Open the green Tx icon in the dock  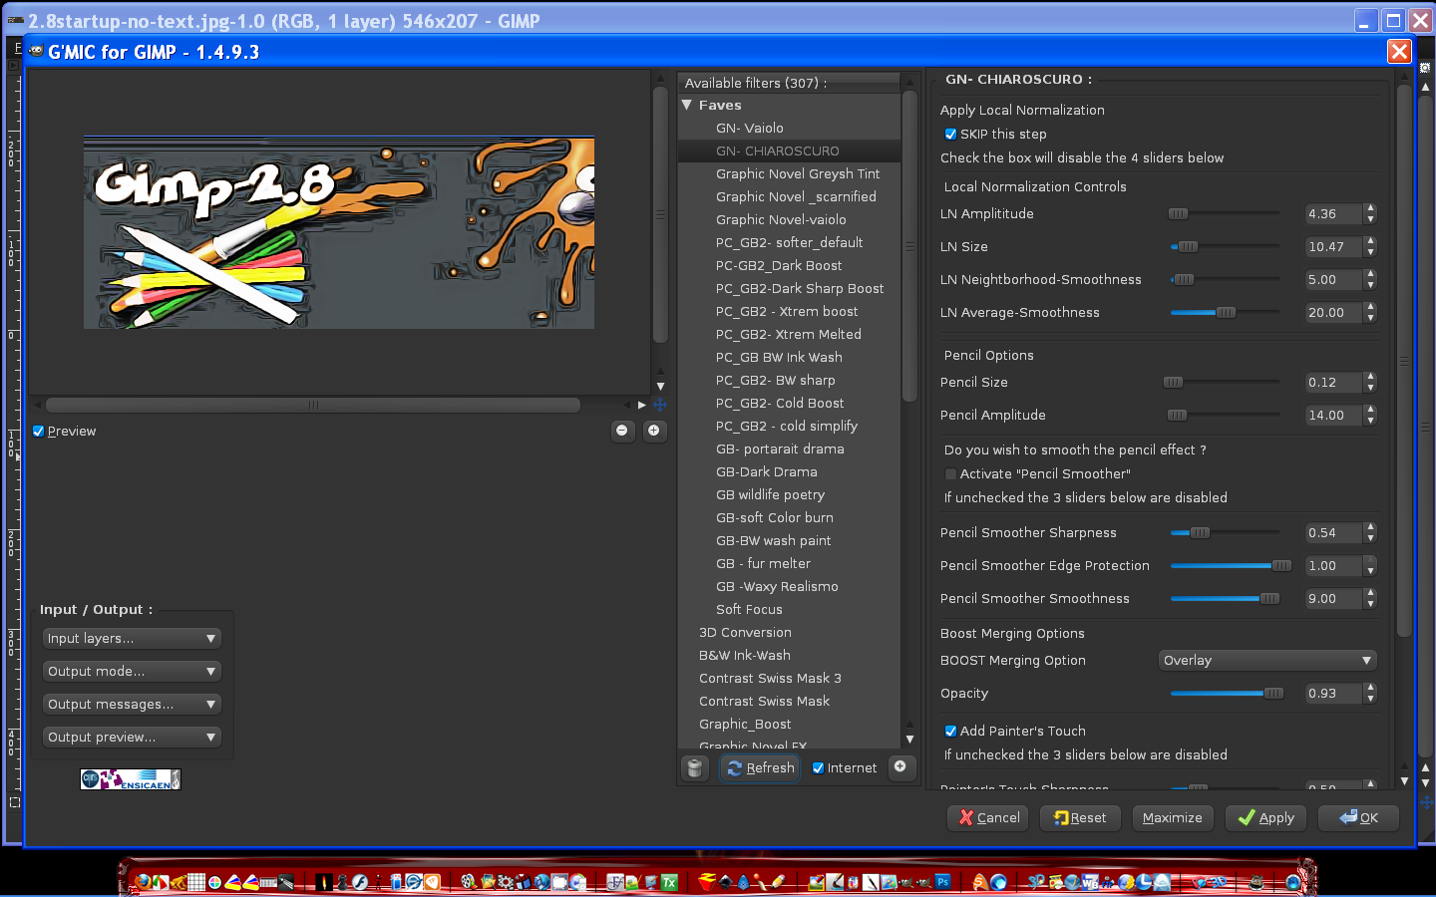669,882
